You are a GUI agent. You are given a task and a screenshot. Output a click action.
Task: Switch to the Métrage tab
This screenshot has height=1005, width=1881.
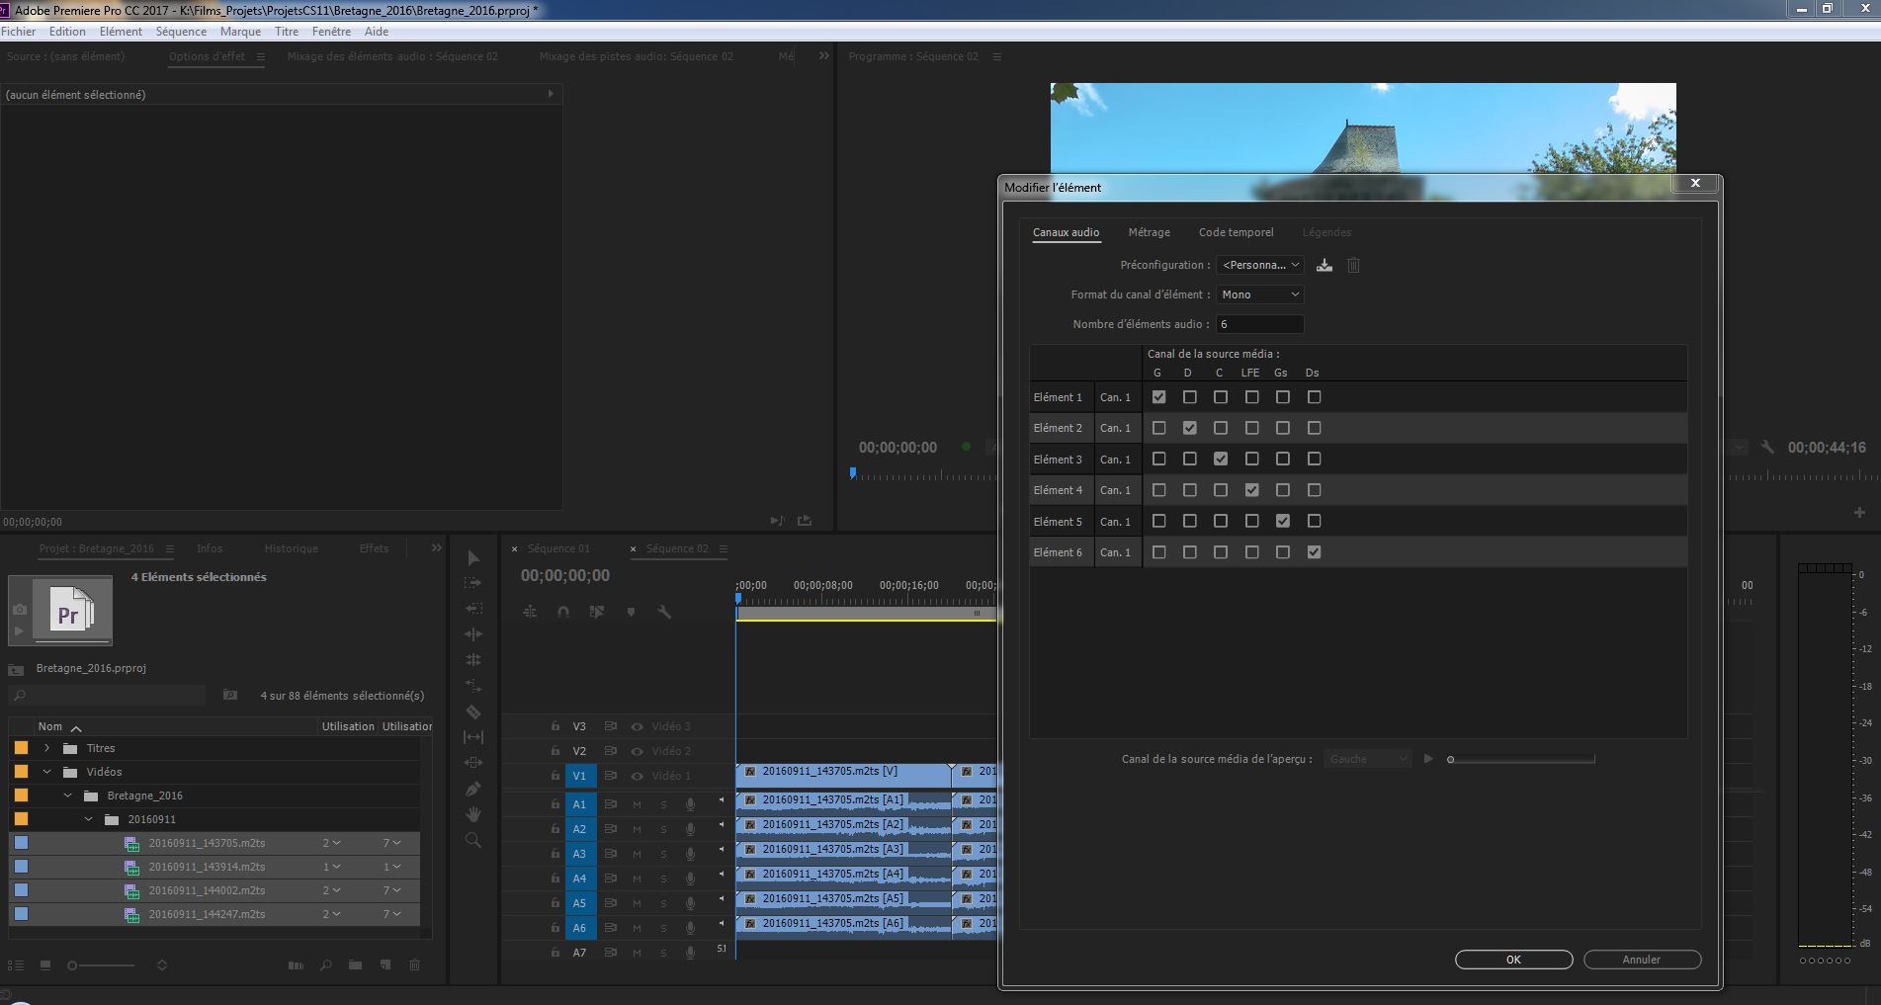coord(1149,232)
